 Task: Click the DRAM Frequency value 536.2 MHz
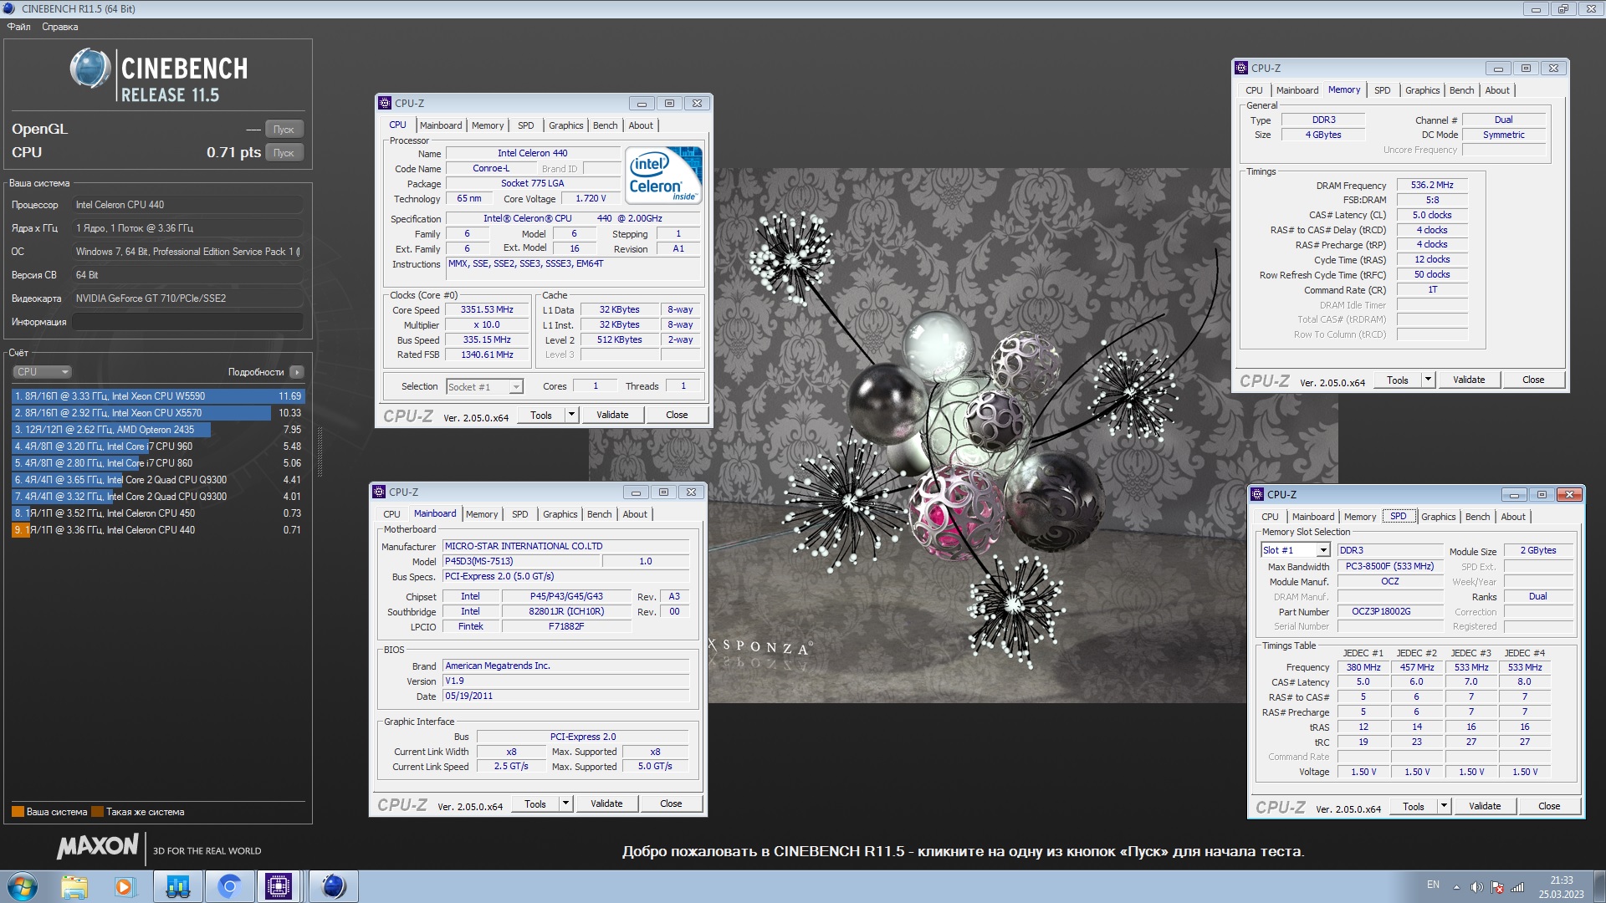1432,186
